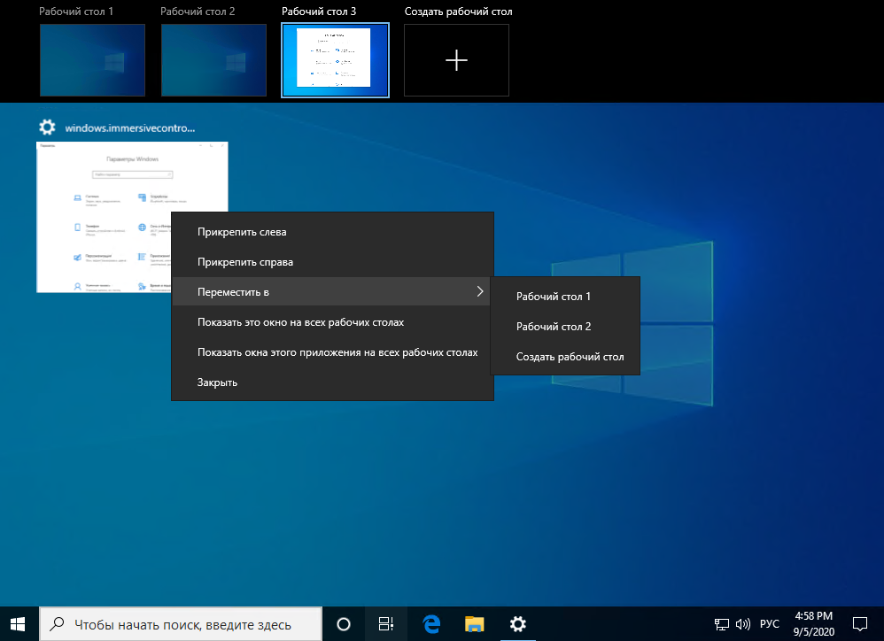
Task: Choose "Создать рабочий стол" in submenu
Action: coord(570,357)
